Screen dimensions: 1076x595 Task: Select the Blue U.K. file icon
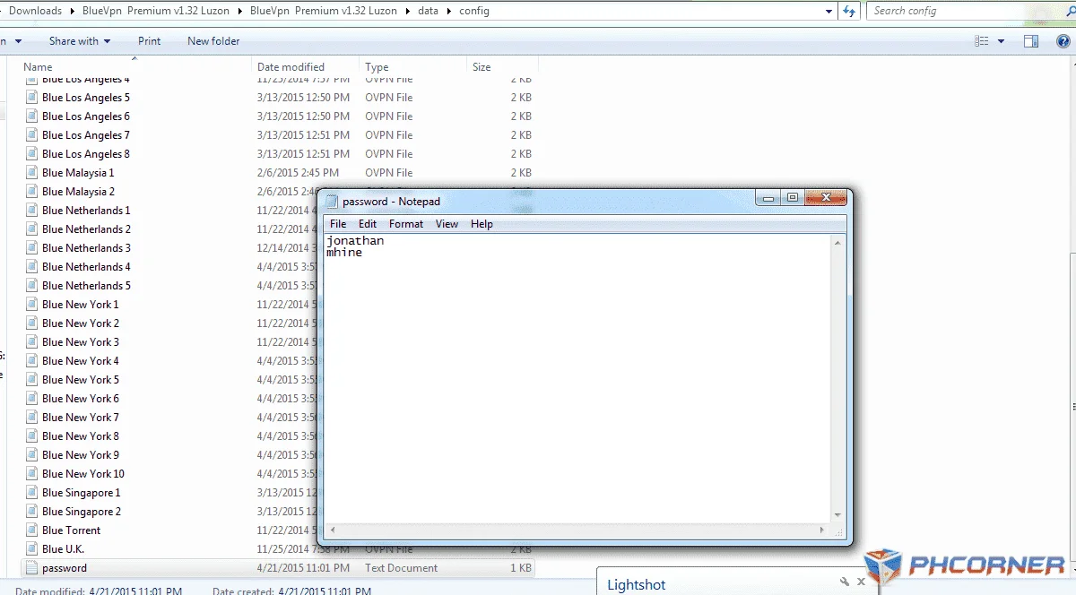pyautogui.click(x=32, y=549)
